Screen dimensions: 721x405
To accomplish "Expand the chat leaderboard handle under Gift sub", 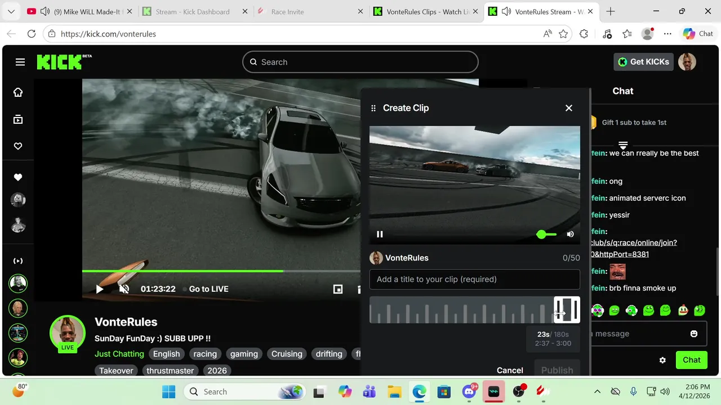I will (x=623, y=145).
